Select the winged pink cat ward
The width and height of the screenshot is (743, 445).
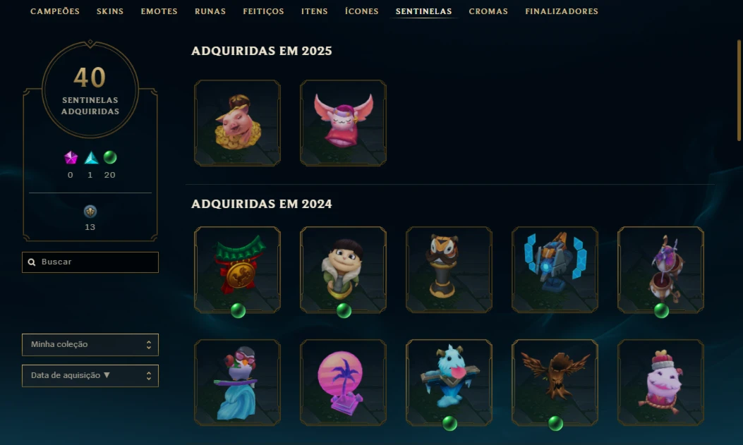point(343,123)
